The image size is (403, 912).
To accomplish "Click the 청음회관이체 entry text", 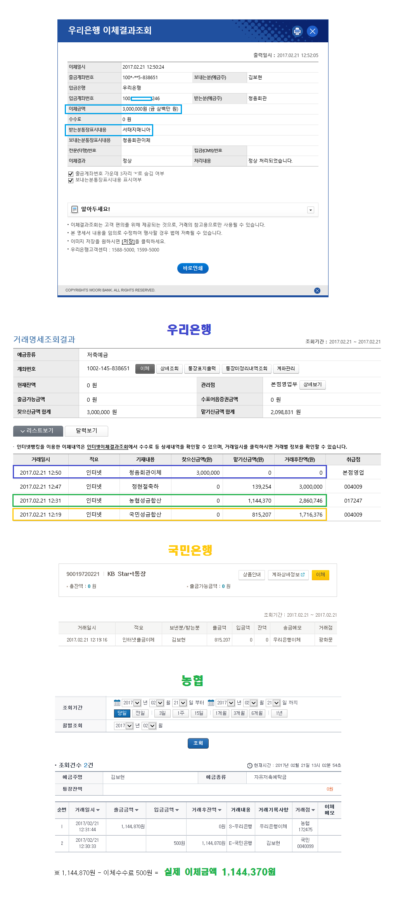I will tap(145, 473).
